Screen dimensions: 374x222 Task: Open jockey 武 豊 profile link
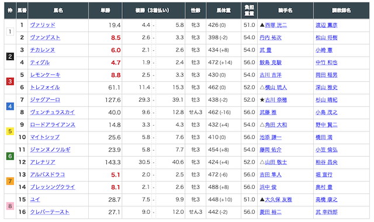[265, 50]
